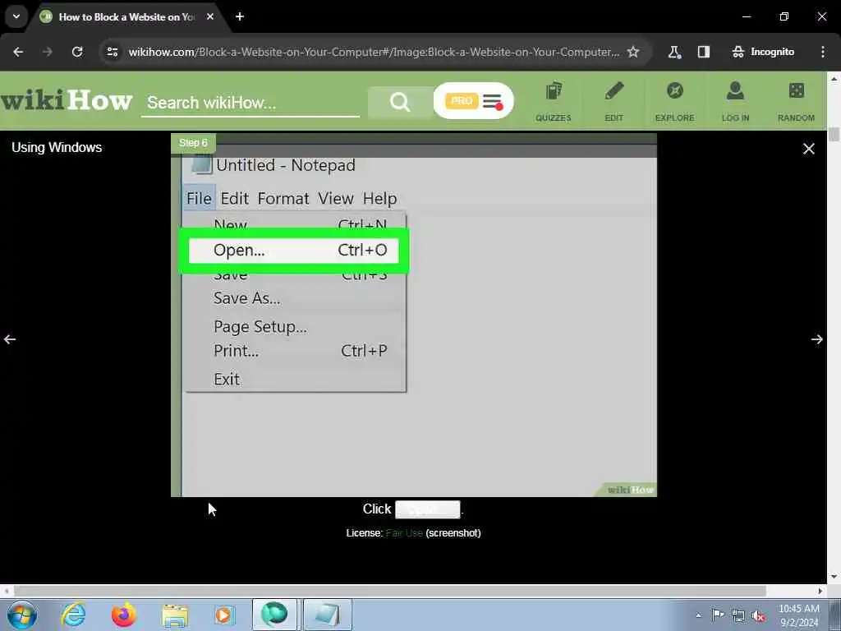Screen dimensions: 841x631
Task: Click the browser forward arrow
Action: [48, 52]
